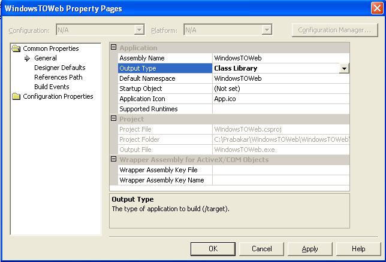This screenshot has width=386, height=262.
Task: Open the Build Events page
Action: 52,87
